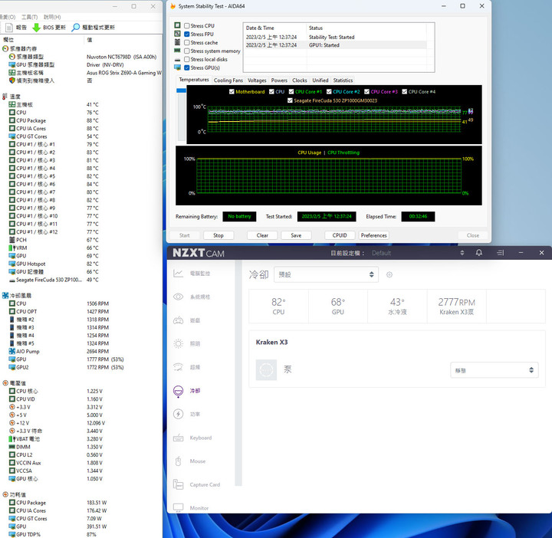
Task: Open gaming controller icon in NZXT CAM
Action: click(x=178, y=320)
